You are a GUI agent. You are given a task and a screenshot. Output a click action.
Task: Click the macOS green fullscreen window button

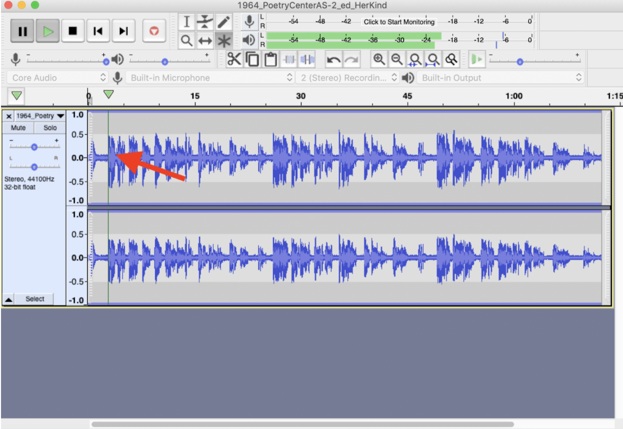[x=35, y=5]
